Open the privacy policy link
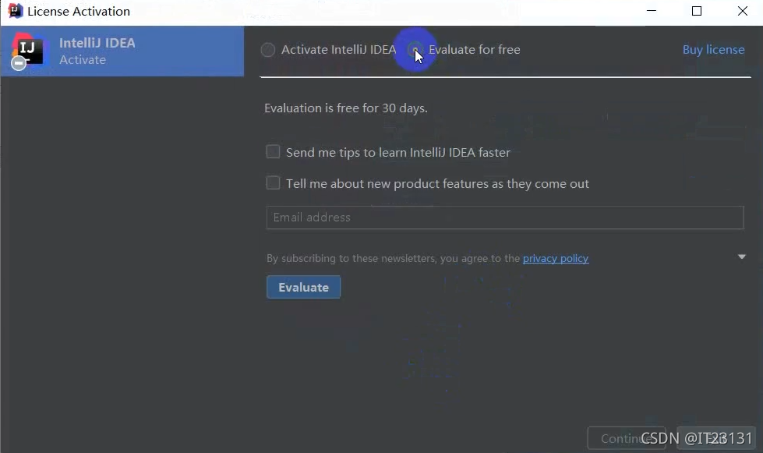The image size is (763, 453). pyautogui.click(x=556, y=258)
